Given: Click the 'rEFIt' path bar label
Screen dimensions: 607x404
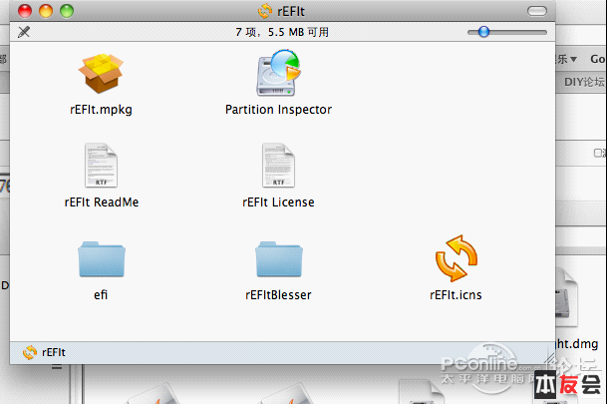Looking at the screenshot, I should [54, 352].
